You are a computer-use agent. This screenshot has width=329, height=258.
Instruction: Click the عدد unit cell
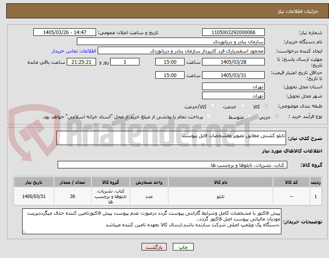149,196
